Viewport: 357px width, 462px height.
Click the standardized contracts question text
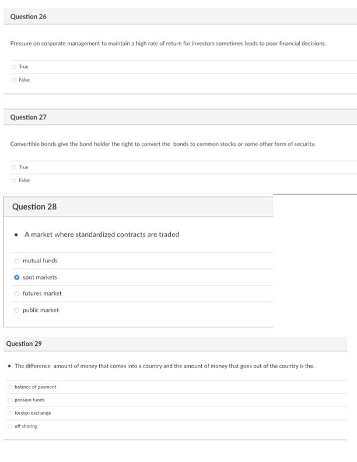click(101, 235)
